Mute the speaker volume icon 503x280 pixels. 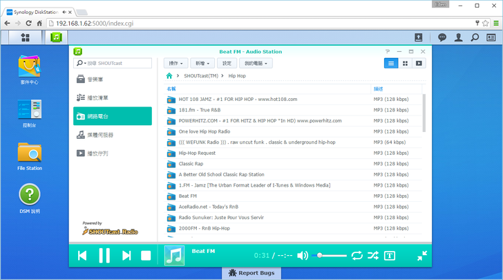[302, 256]
